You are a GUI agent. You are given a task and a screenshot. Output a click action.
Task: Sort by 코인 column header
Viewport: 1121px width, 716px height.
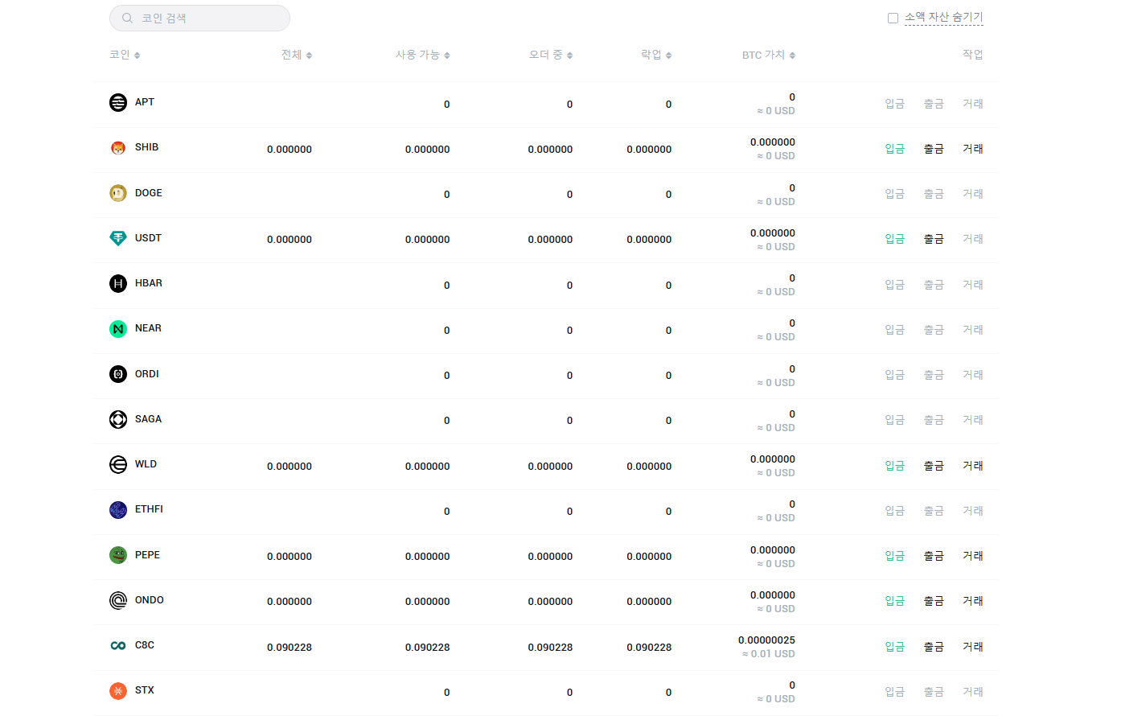(x=125, y=55)
